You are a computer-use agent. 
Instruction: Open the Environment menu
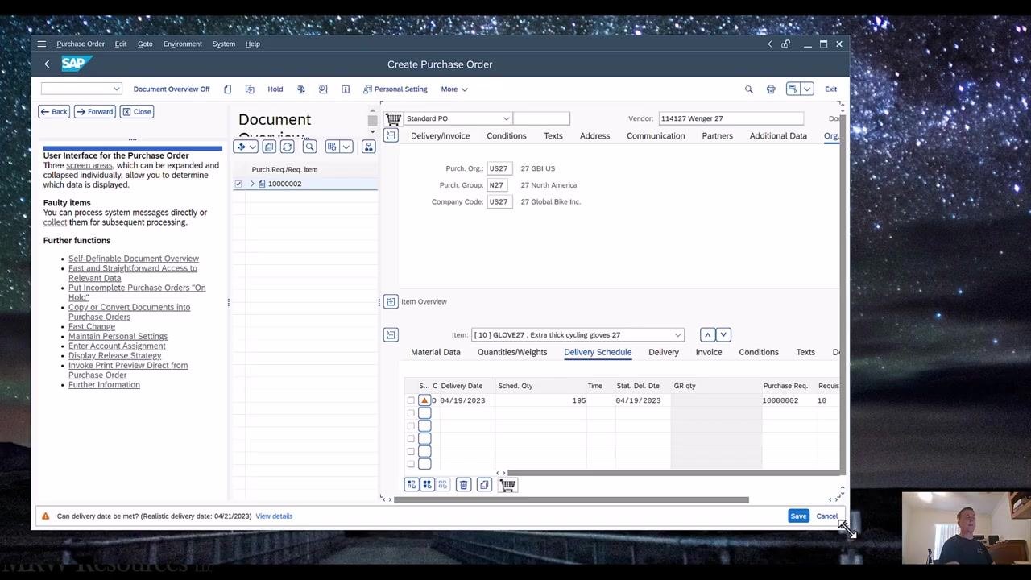(183, 43)
